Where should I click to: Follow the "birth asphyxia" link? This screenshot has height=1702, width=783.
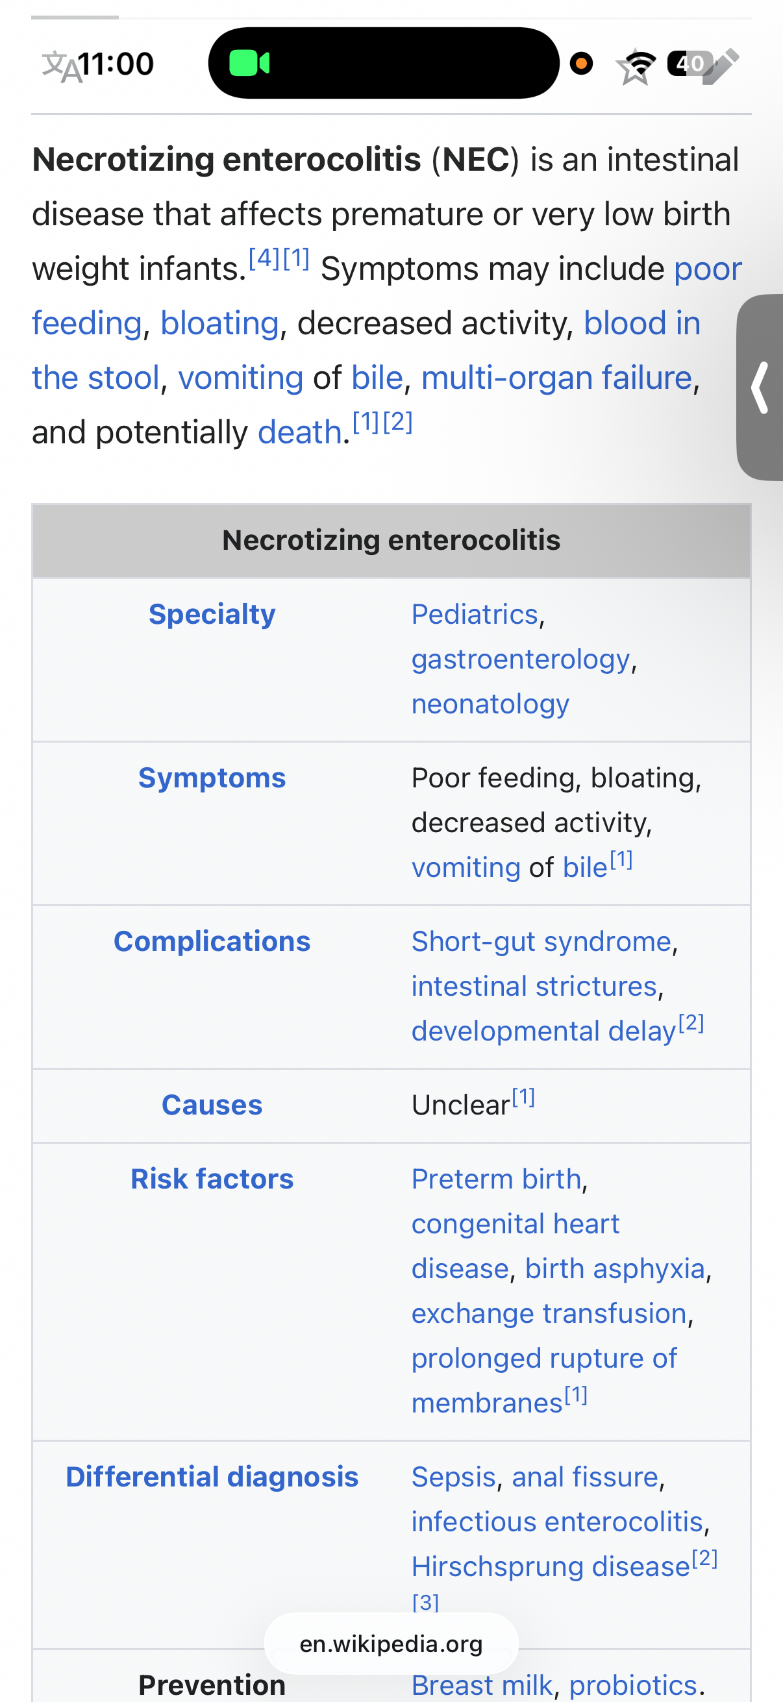pos(614,1268)
